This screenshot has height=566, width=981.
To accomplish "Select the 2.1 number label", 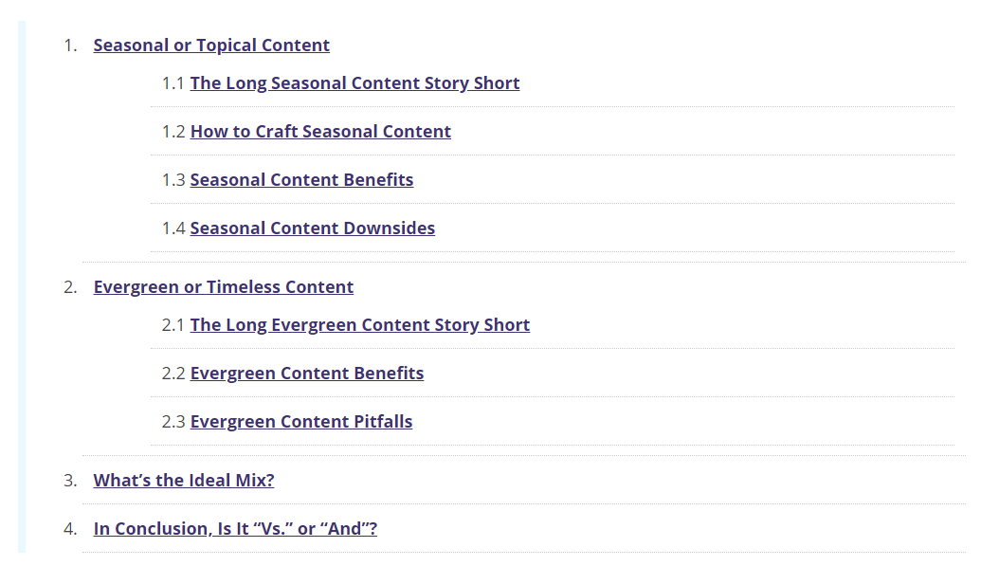I will (174, 324).
